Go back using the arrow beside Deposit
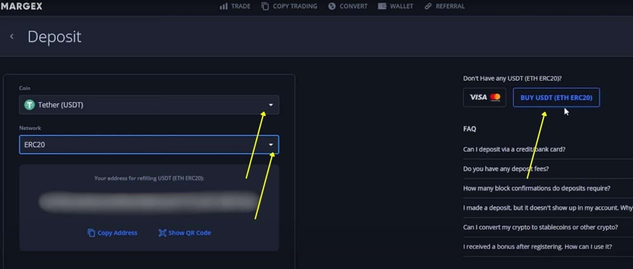The image size is (633, 269). click(12, 37)
